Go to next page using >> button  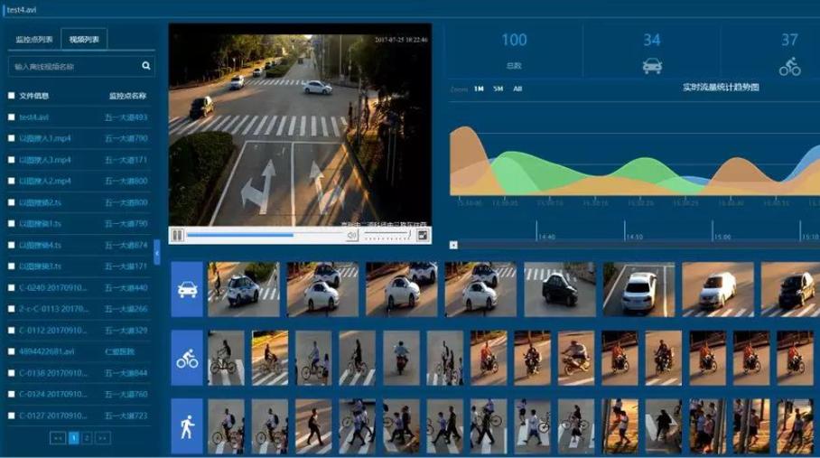coord(103,437)
